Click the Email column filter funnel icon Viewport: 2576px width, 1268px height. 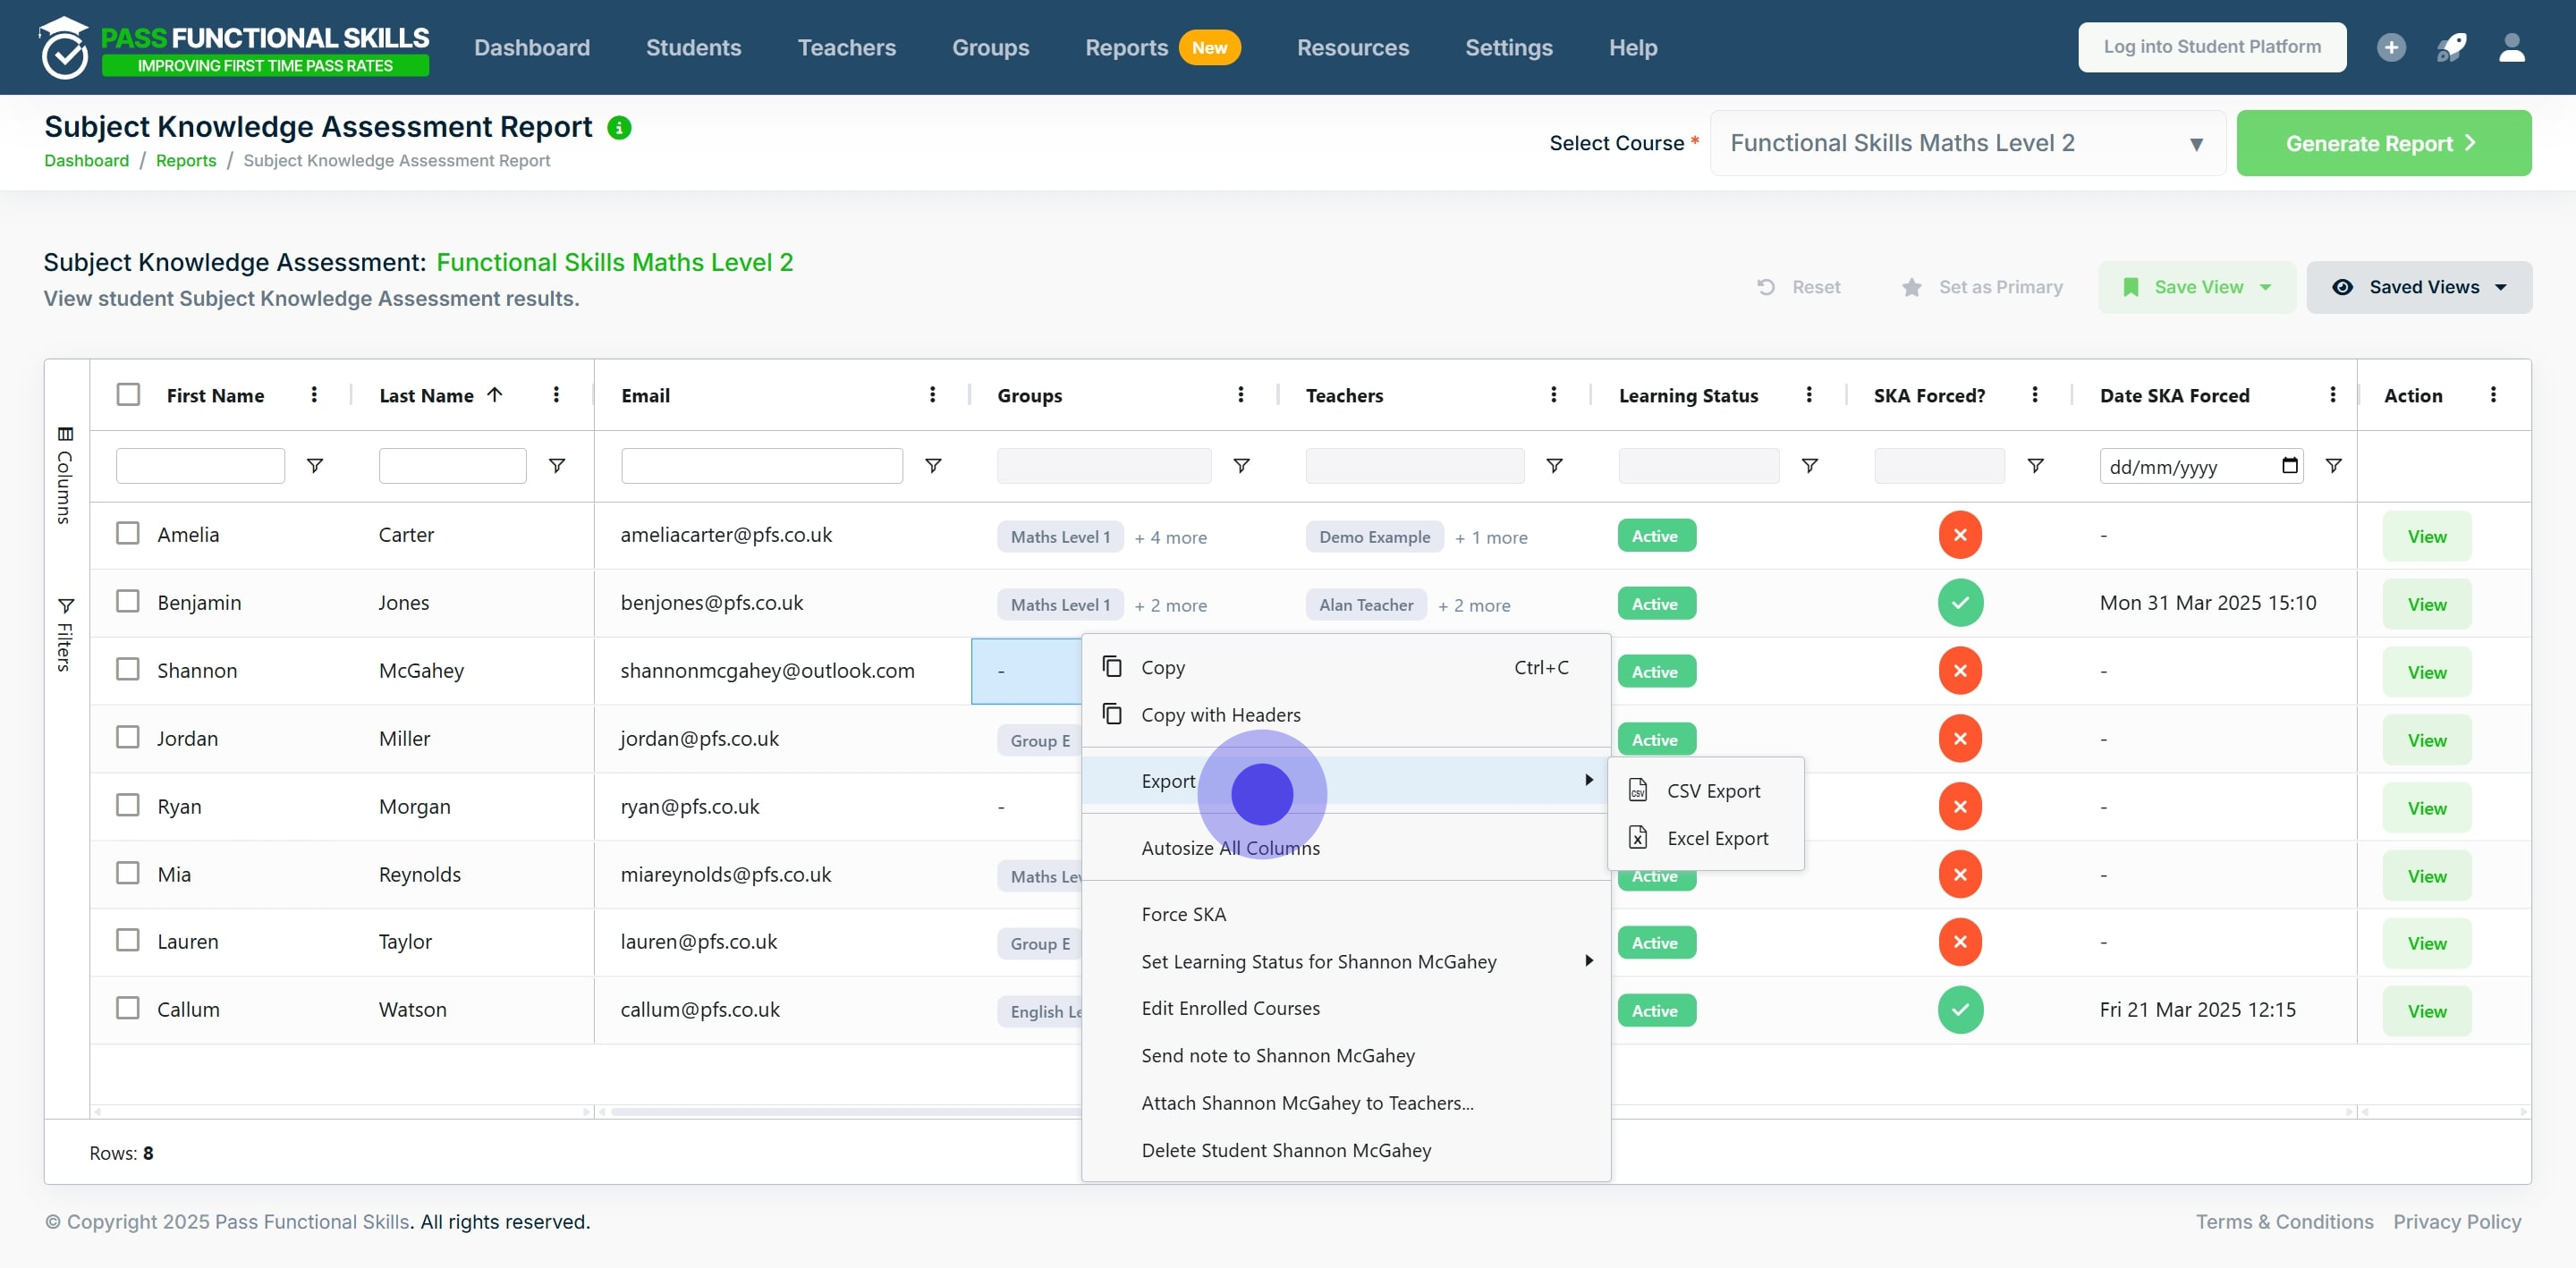932,466
